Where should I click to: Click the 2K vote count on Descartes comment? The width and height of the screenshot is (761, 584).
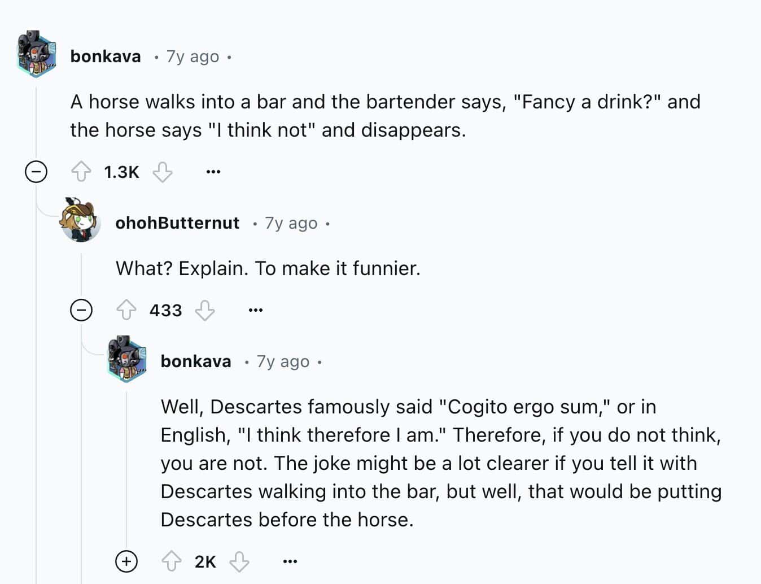(205, 561)
